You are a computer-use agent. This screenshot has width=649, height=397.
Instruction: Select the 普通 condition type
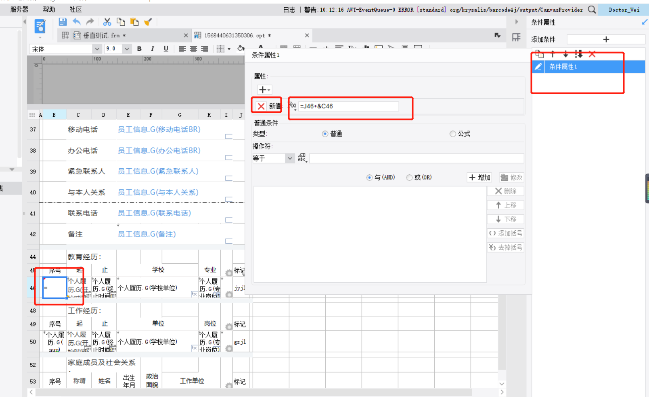pyautogui.click(x=325, y=134)
